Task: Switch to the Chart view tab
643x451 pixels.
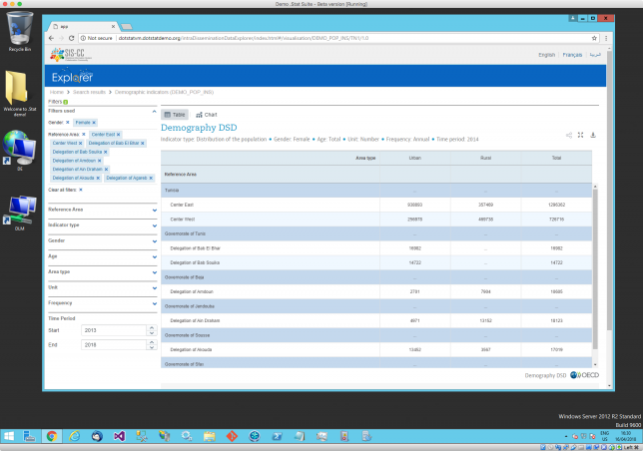Action: pos(207,115)
